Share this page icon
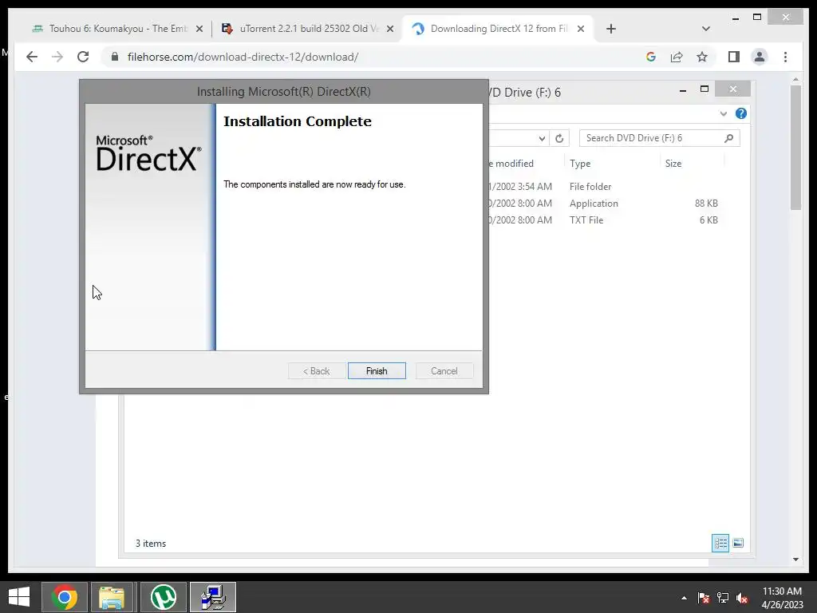 [x=677, y=57]
